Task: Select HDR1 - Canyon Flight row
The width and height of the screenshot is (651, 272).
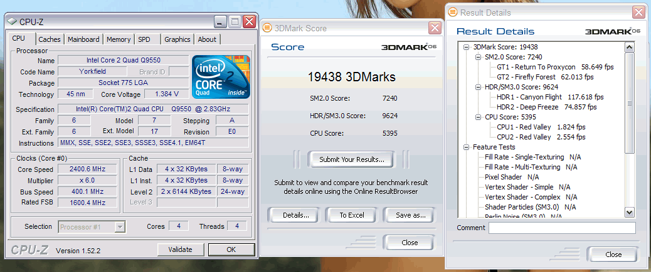Action: click(550, 97)
